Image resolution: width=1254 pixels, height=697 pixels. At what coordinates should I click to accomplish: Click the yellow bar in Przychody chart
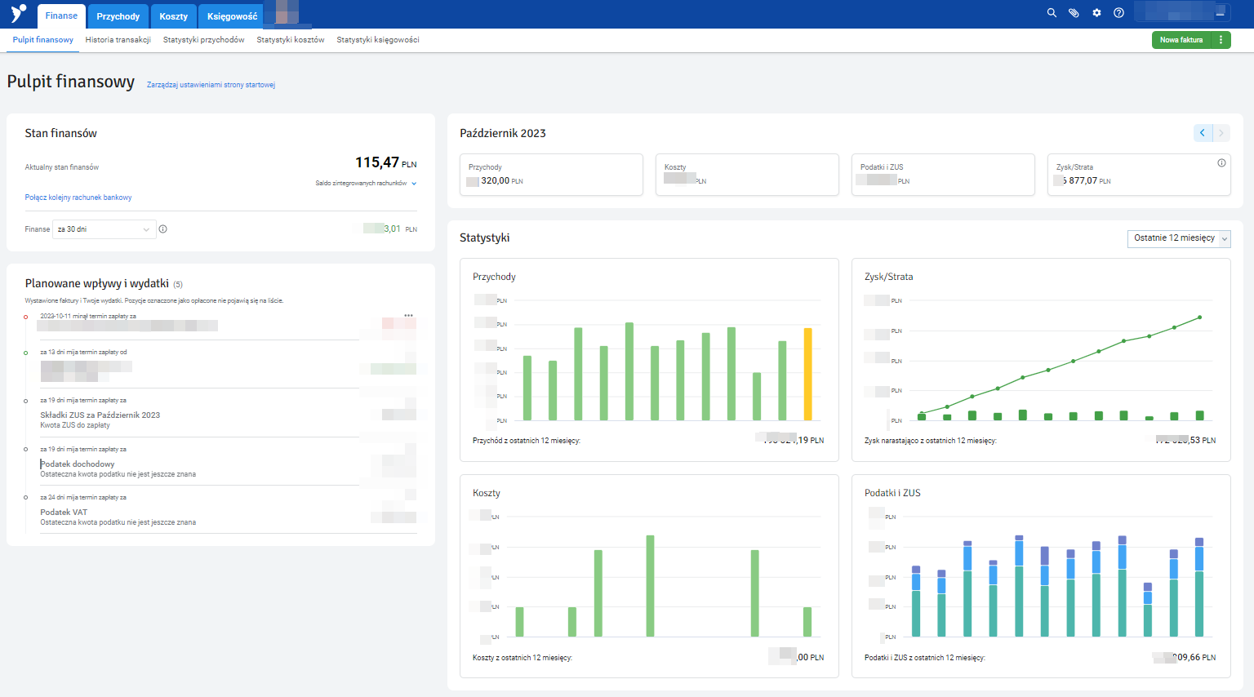[x=807, y=374]
